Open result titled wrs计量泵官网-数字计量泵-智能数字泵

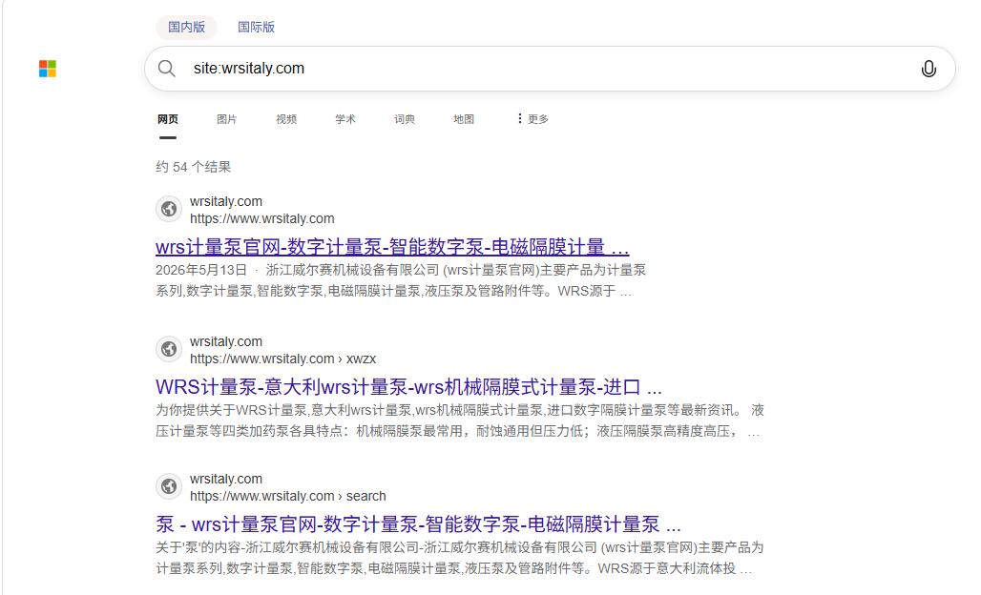(392, 247)
